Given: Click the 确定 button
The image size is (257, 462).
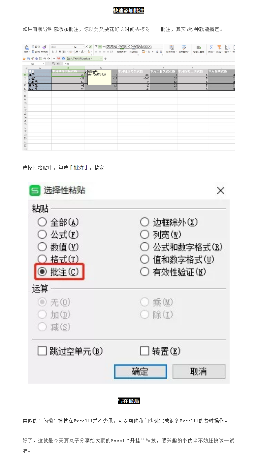Looking at the screenshot, I should (x=140, y=371).
